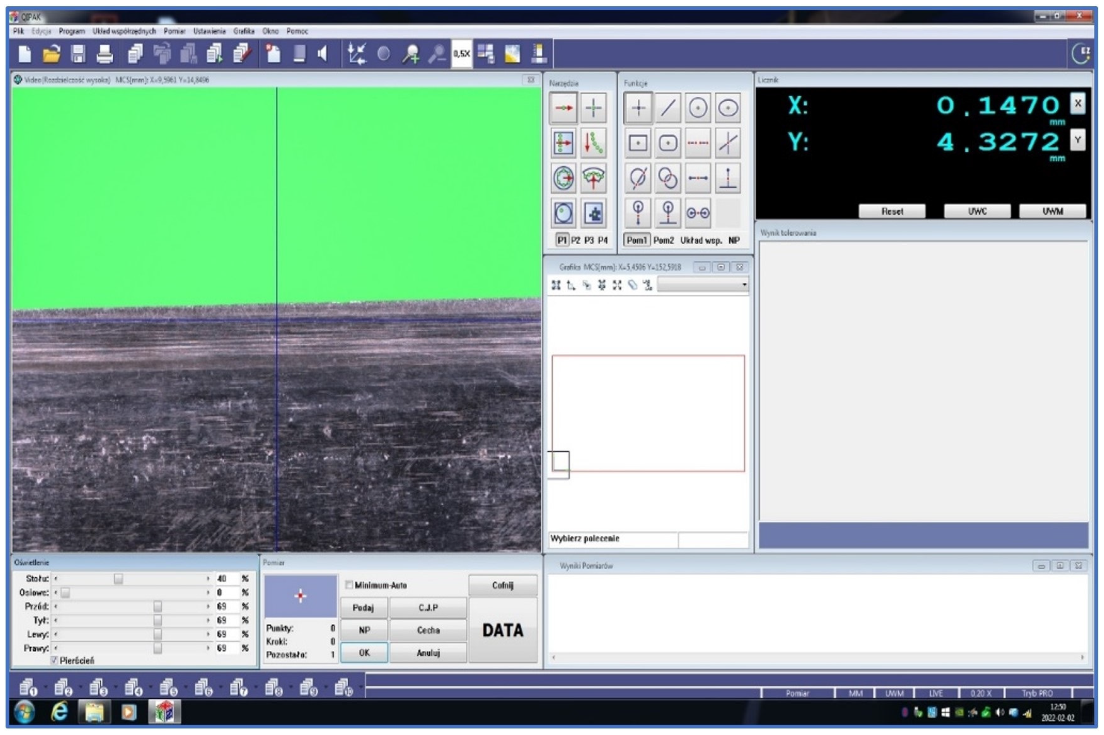1104x735 pixels.
Task: Enable the Minimum-Auto checkbox
Action: (x=349, y=584)
